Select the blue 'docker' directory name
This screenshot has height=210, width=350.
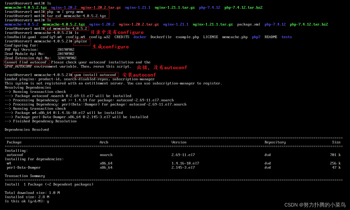[140, 37]
